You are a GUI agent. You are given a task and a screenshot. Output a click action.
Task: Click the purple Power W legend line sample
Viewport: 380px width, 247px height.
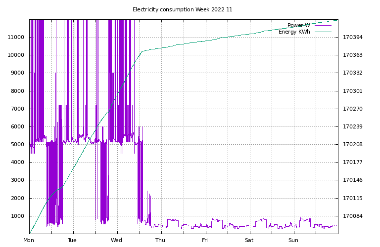click(323, 25)
